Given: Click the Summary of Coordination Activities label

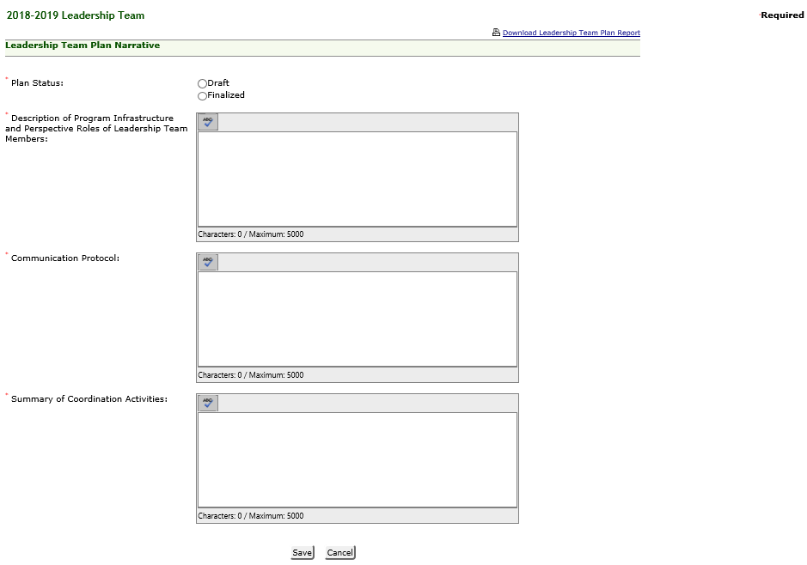Looking at the screenshot, I should [89, 399].
